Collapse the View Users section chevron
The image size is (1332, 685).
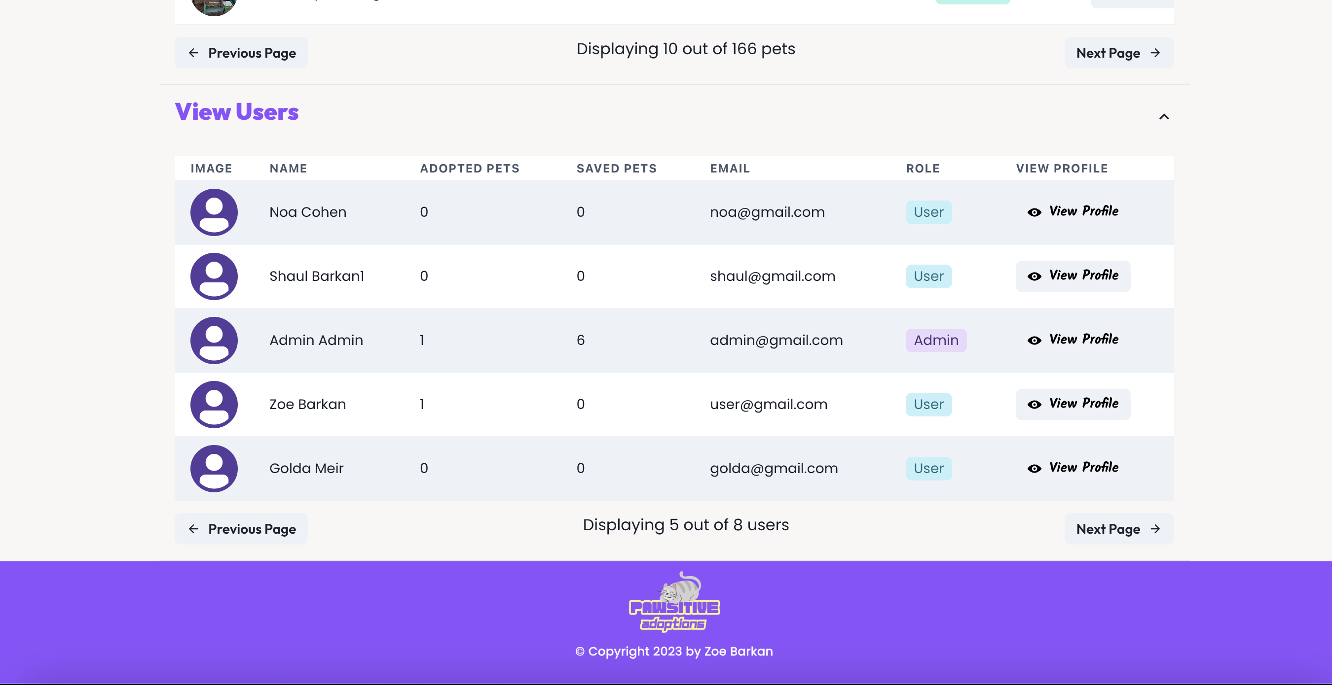coord(1164,117)
